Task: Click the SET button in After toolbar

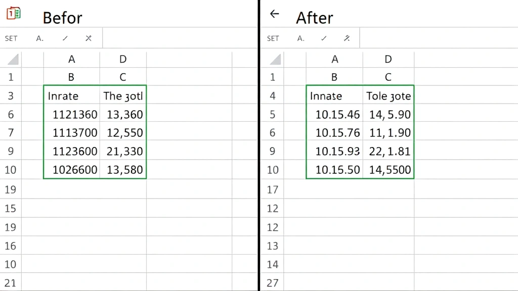Action: pos(273,38)
